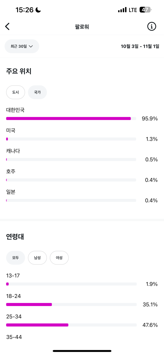Filter age range by 남성
The height and width of the screenshot is (355, 164).
37,258
